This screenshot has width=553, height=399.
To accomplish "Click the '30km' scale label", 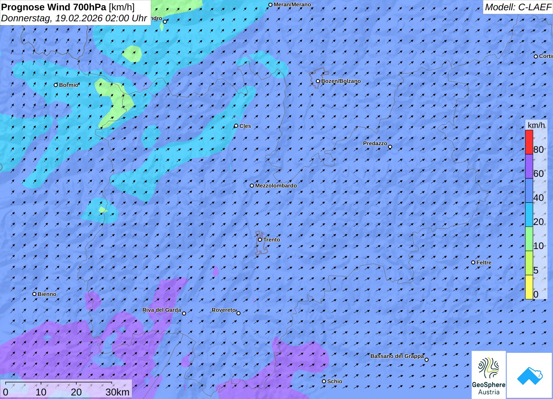I will pos(117,392).
